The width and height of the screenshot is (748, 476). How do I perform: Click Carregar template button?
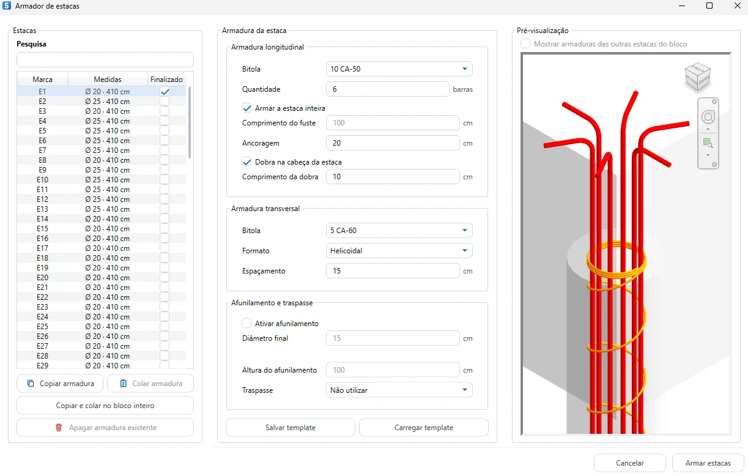click(424, 428)
